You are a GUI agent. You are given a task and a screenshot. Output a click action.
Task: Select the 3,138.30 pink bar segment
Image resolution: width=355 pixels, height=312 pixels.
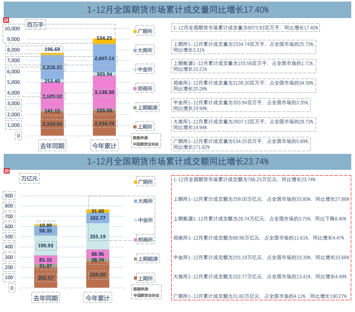(103, 92)
